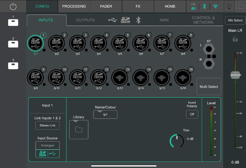Open the OUTPUTS sub-tab
The image size is (246, 168).
coord(85,20)
